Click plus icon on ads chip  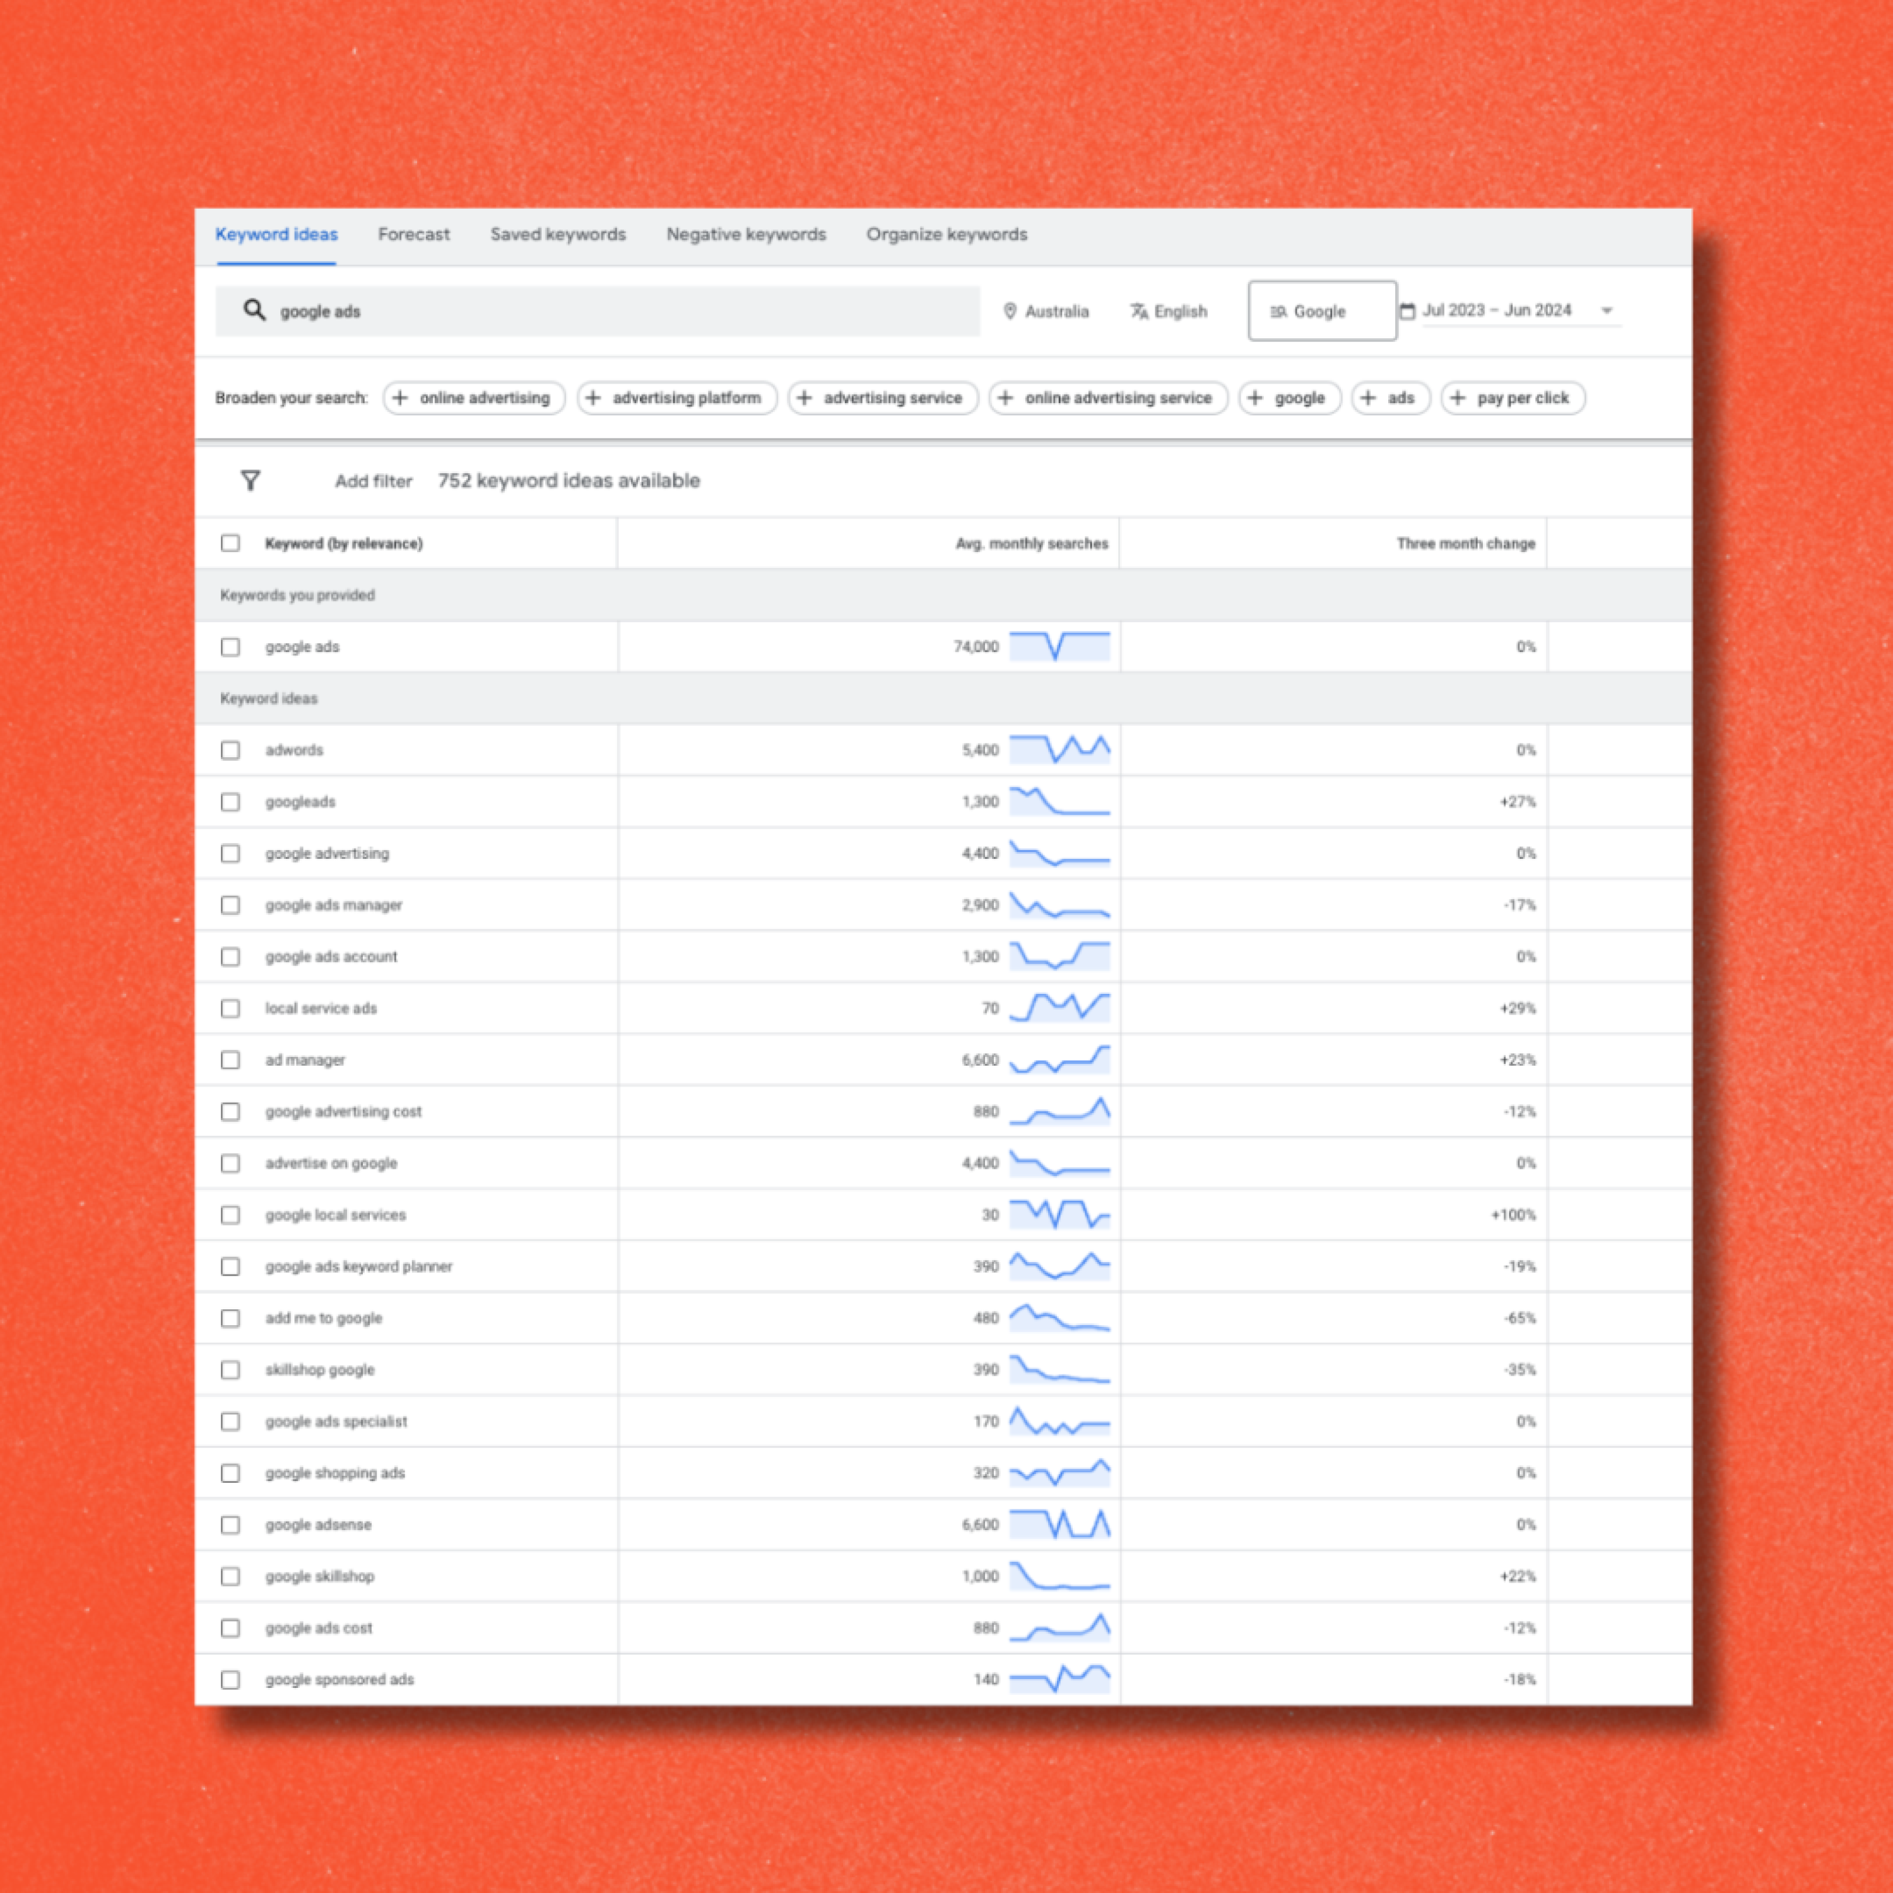point(1368,398)
